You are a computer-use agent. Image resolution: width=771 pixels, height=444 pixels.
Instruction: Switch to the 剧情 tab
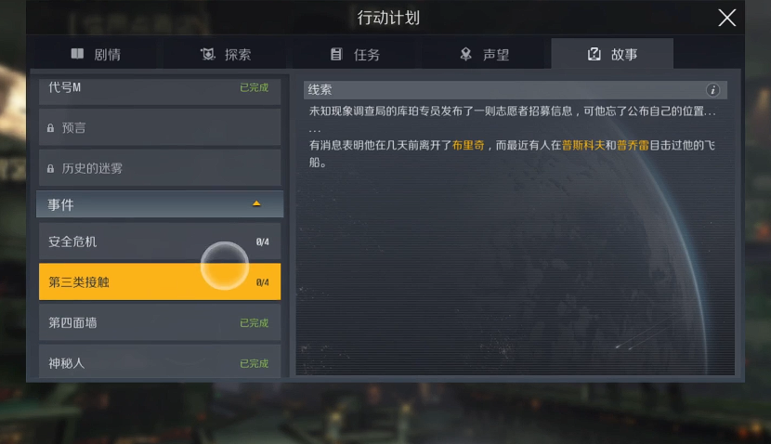(x=96, y=54)
